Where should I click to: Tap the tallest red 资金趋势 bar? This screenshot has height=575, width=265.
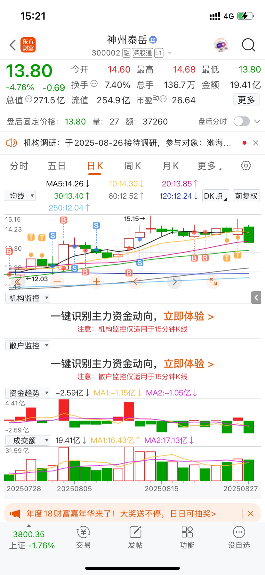[x=64, y=410]
